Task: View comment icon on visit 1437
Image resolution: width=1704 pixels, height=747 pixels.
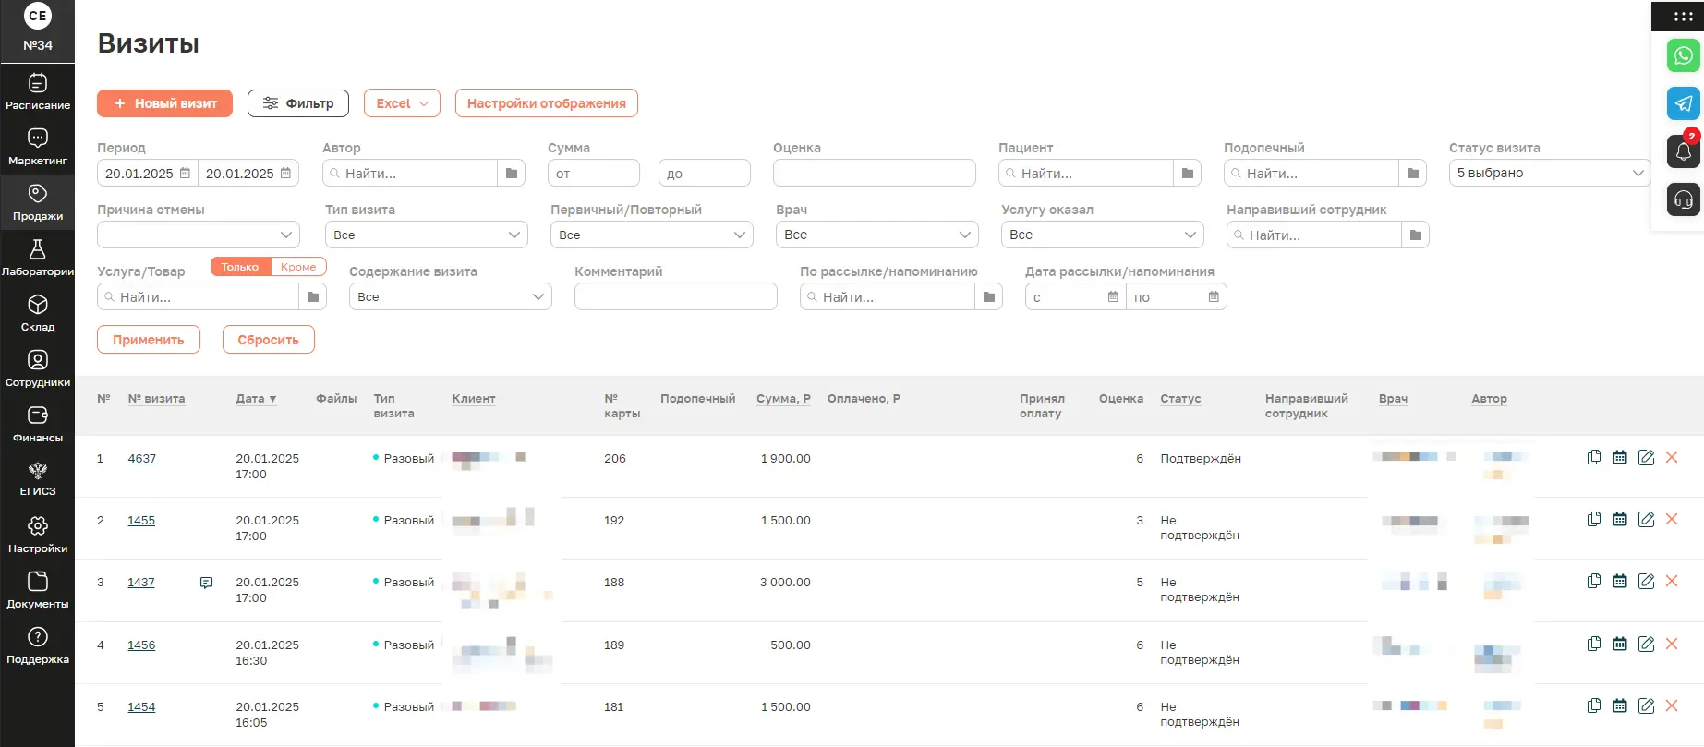Action: 206,583
